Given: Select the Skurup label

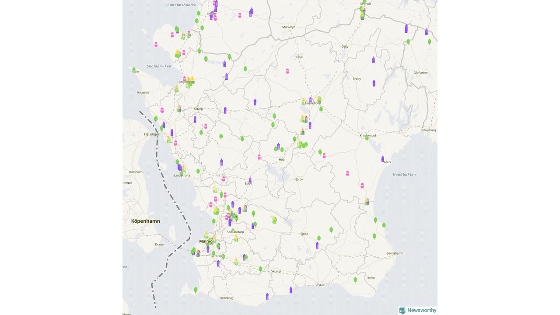Looking at the screenshot, I should pos(276,271).
